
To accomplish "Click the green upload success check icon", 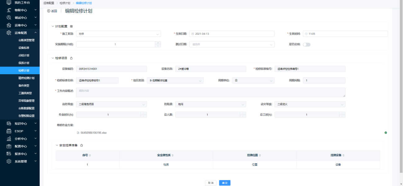I will click(386, 133).
